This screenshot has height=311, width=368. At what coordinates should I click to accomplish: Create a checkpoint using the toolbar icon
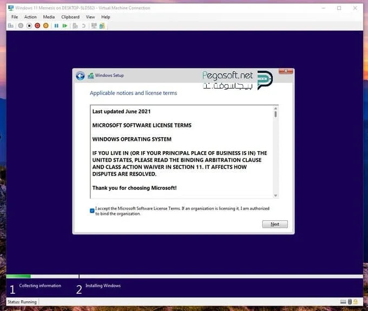75,26
